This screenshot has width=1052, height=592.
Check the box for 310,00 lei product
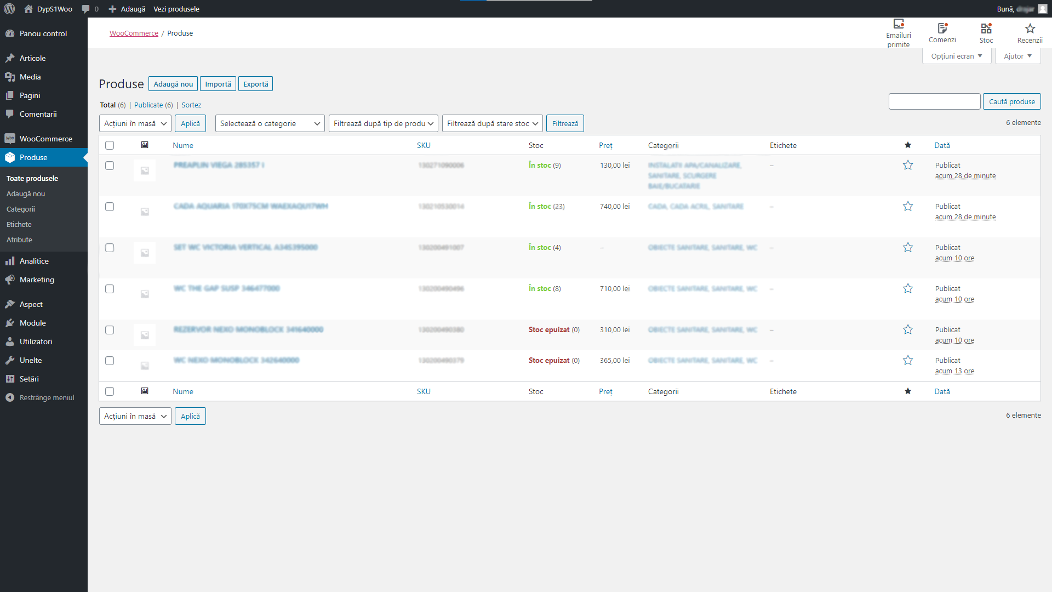tap(110, 330)
